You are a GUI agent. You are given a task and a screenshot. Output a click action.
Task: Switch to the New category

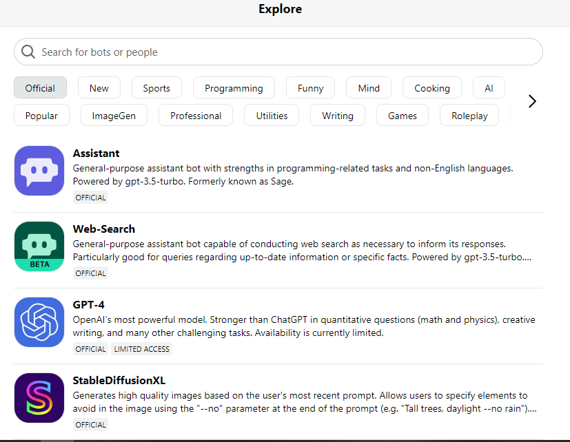pos(99,88)
